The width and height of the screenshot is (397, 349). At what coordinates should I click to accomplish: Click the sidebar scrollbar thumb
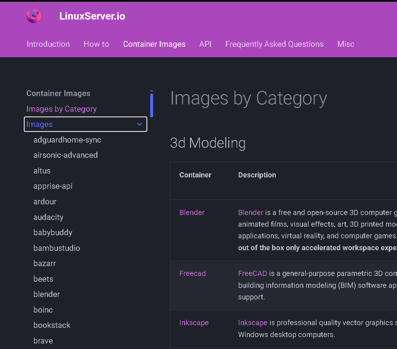click(152, 106)
